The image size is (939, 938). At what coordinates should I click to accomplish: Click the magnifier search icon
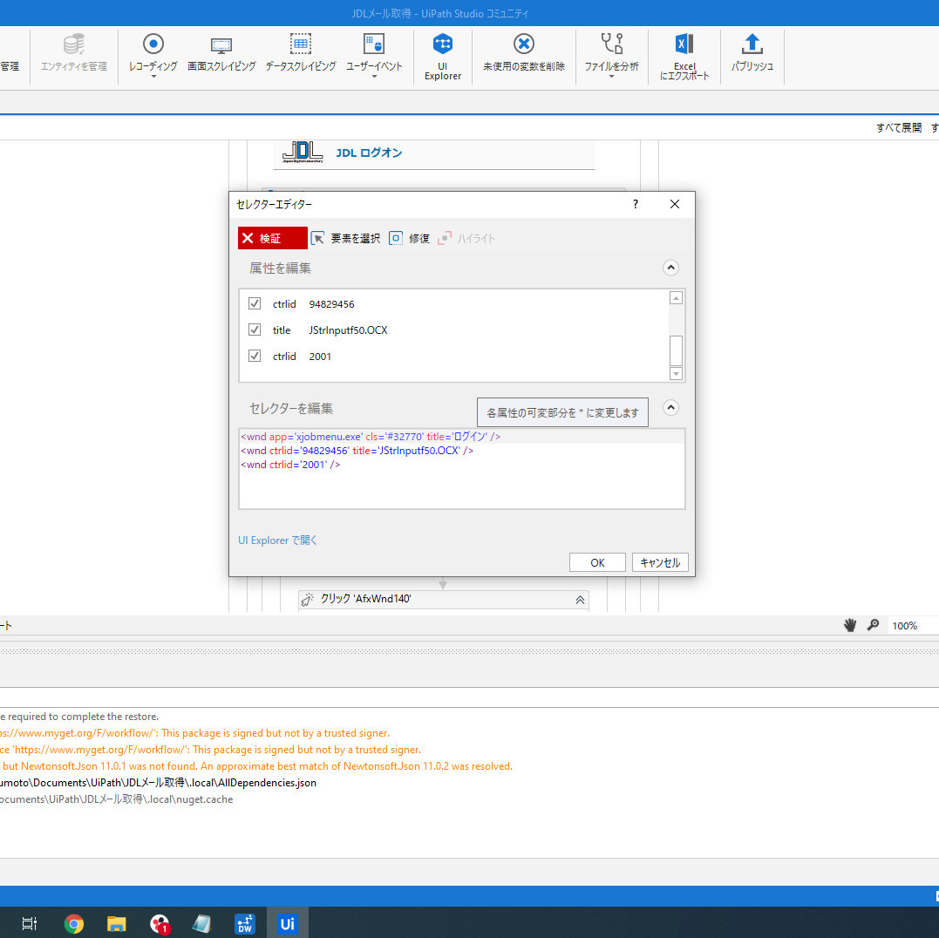pos(873,625)
